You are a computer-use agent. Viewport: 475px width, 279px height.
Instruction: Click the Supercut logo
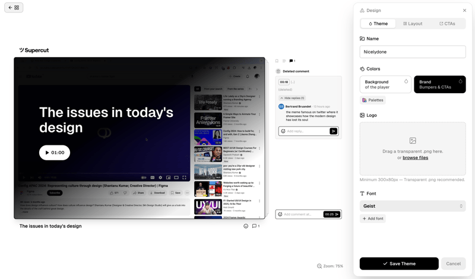[34, 50]
